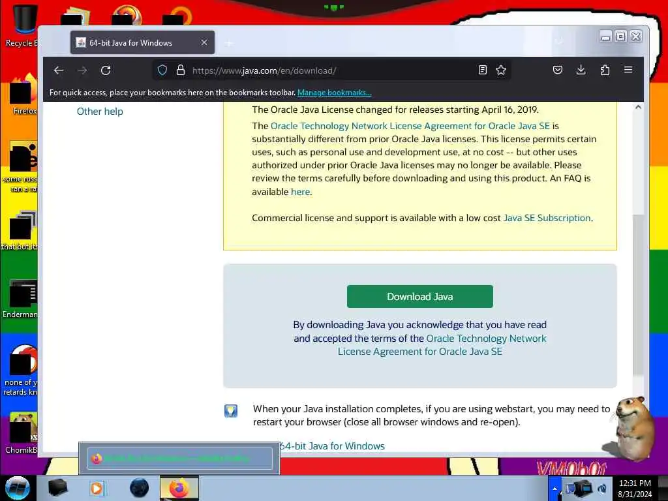Bookmark this page with star icon
668x501 pixels.
pyautogui.click(x=501, y=70)
